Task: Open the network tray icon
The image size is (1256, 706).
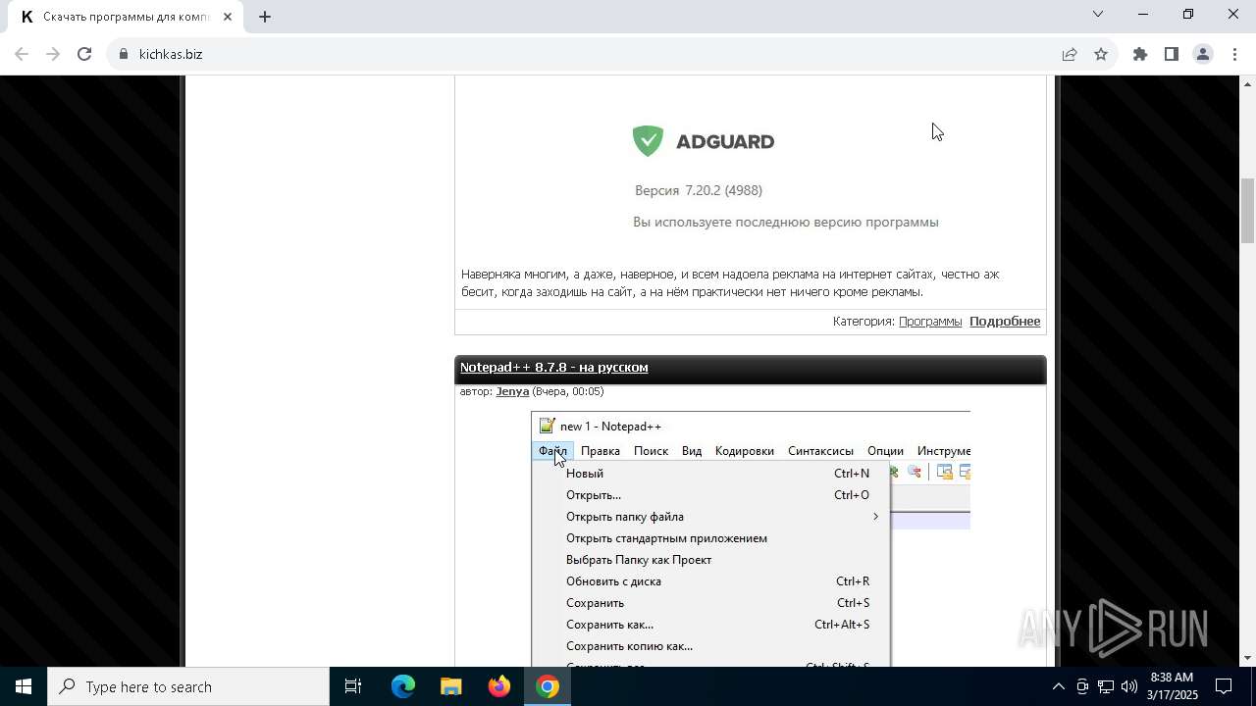Action: pos(1106,686)
